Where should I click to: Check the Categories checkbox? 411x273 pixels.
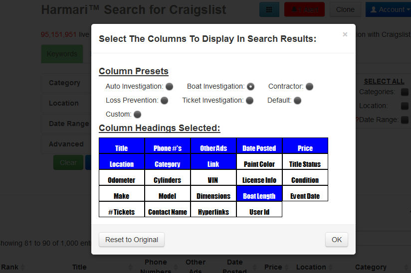405,92
